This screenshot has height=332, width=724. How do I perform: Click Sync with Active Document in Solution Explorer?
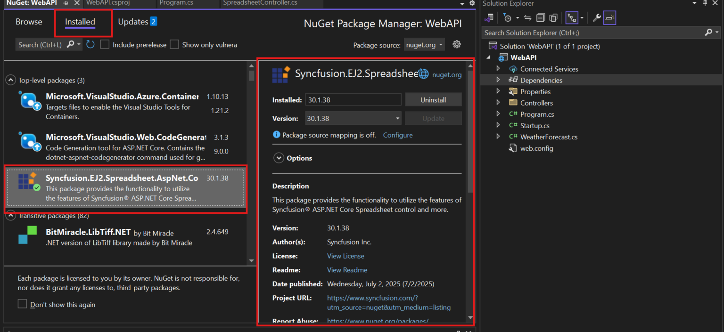click(527, 17)
